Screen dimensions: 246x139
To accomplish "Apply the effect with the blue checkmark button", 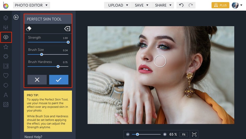I will pos(59,80).
